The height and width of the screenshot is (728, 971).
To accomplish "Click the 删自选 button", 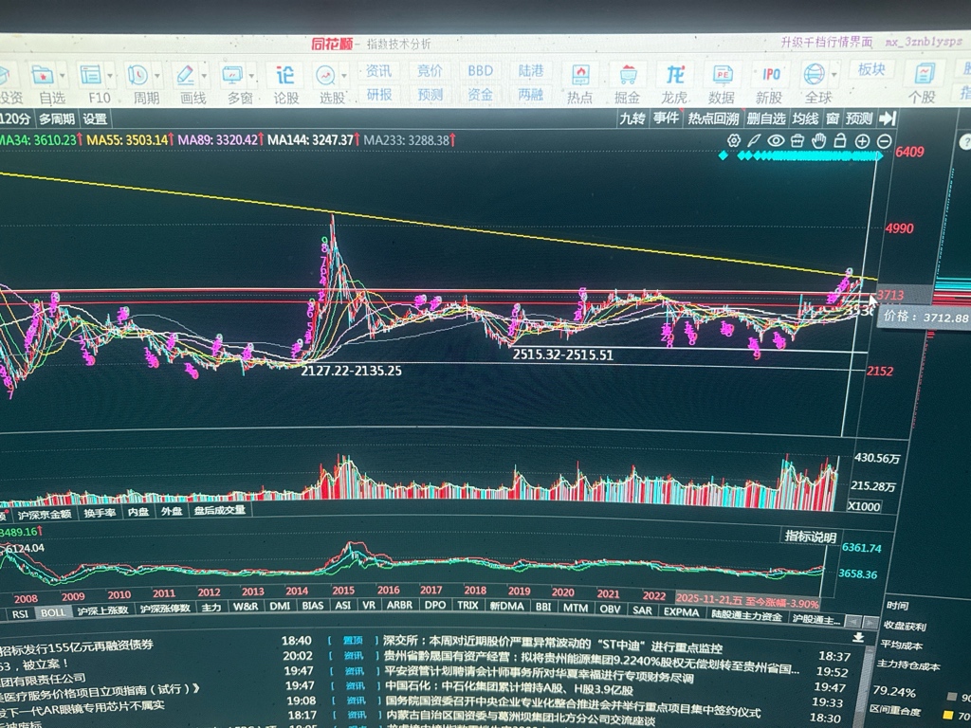I will point(766,118).
